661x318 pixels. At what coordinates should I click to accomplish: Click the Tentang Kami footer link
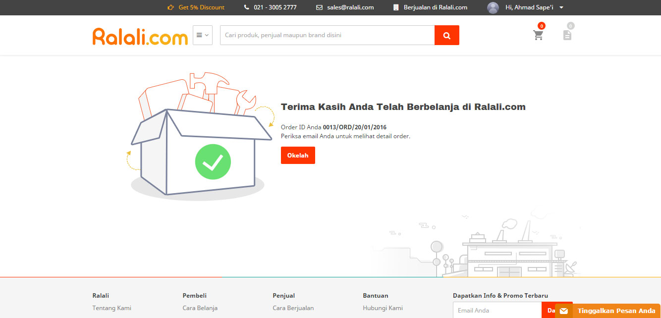coord(111,308)
